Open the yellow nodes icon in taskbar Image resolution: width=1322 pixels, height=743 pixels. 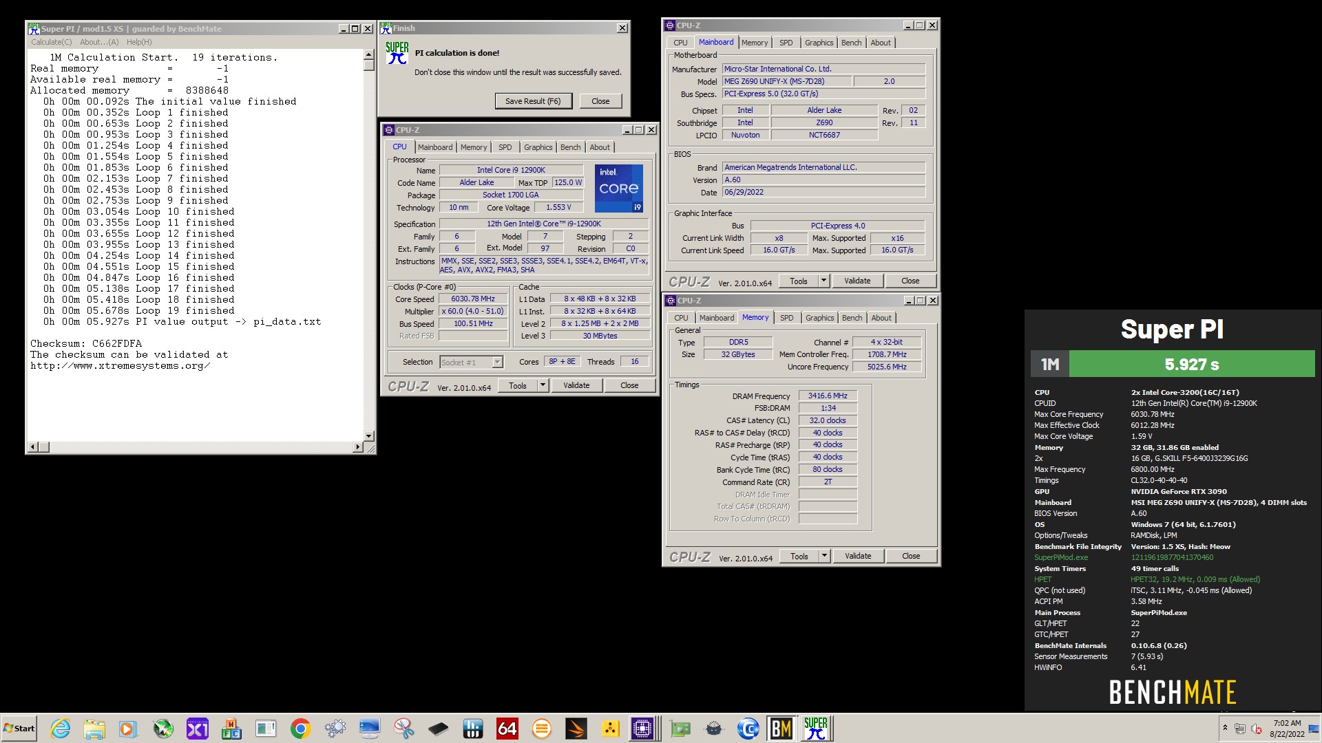pos(611,729)
